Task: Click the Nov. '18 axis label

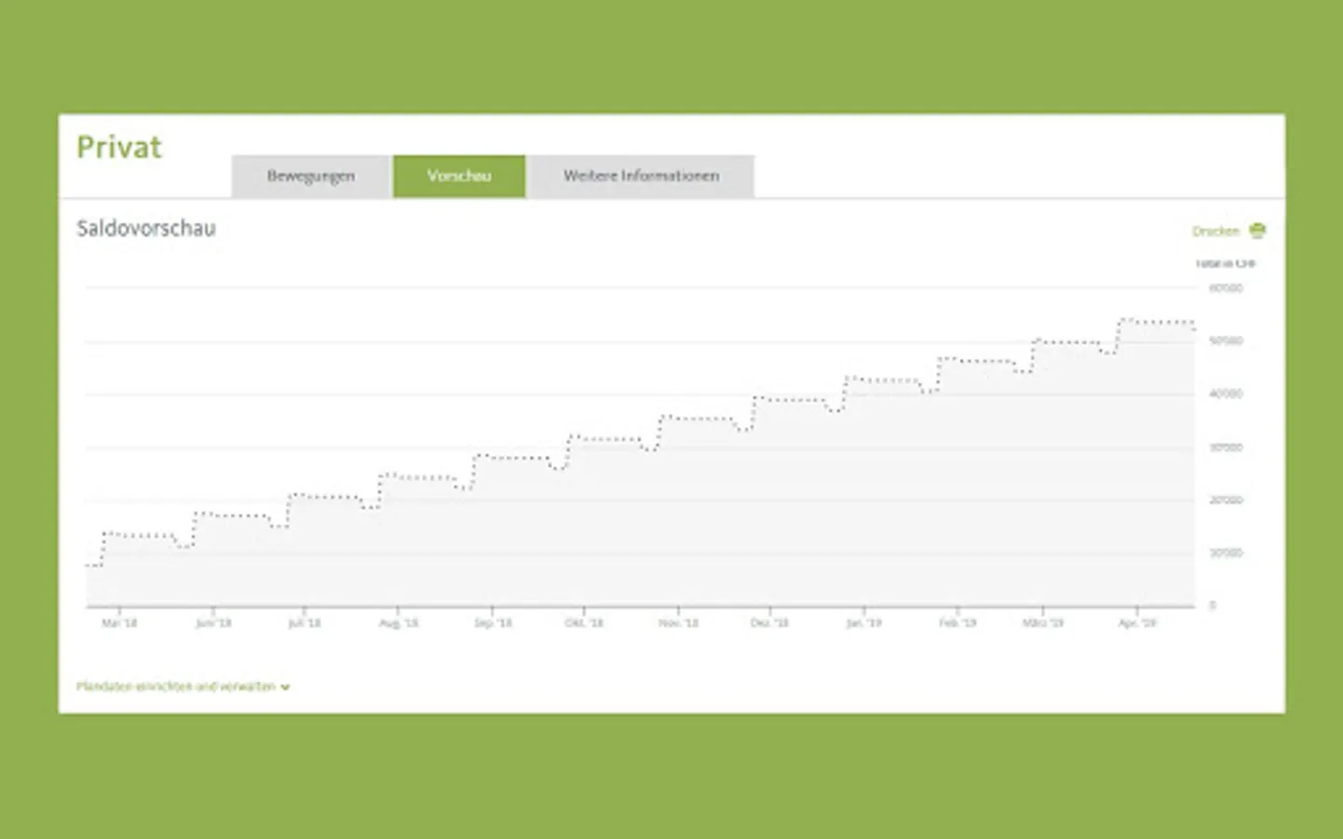Action: click(x=678, y=623)
